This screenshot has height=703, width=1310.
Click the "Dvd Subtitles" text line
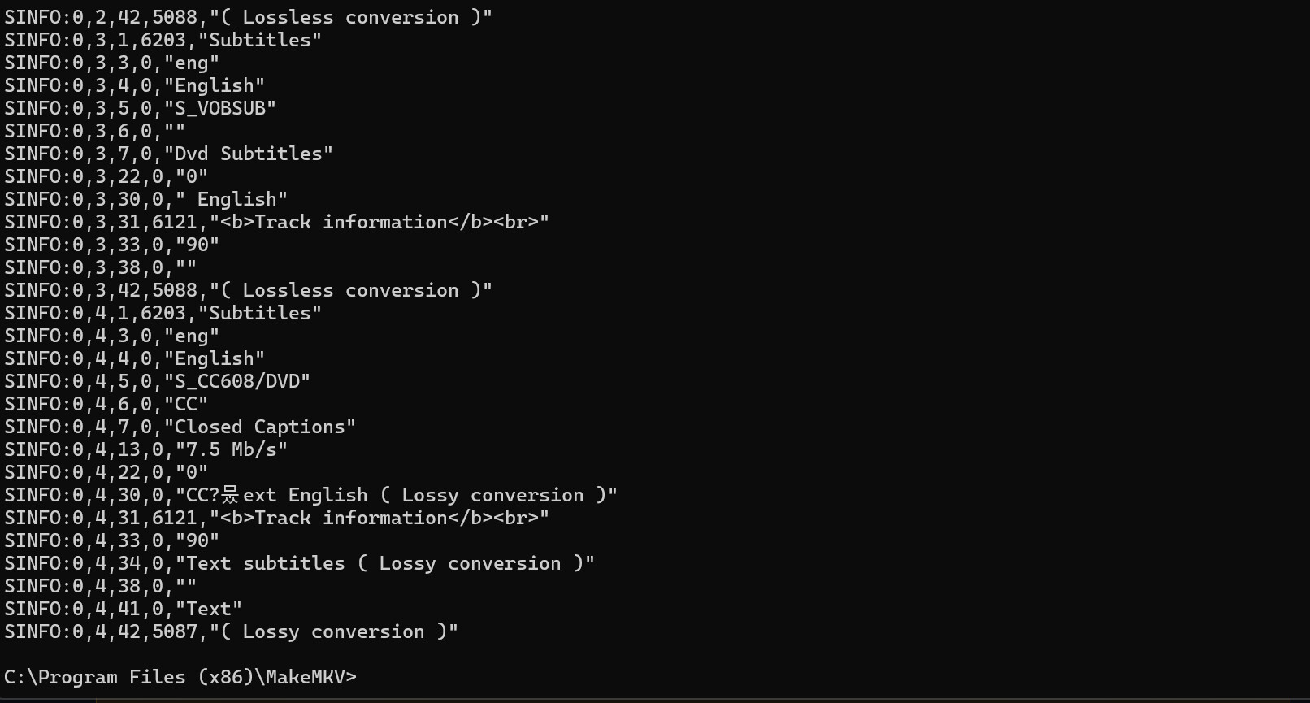(169, 154)
